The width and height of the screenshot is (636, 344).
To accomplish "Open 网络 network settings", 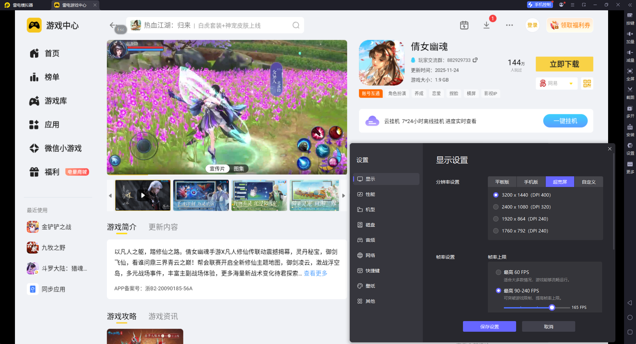I will click(x=386, y=255).
